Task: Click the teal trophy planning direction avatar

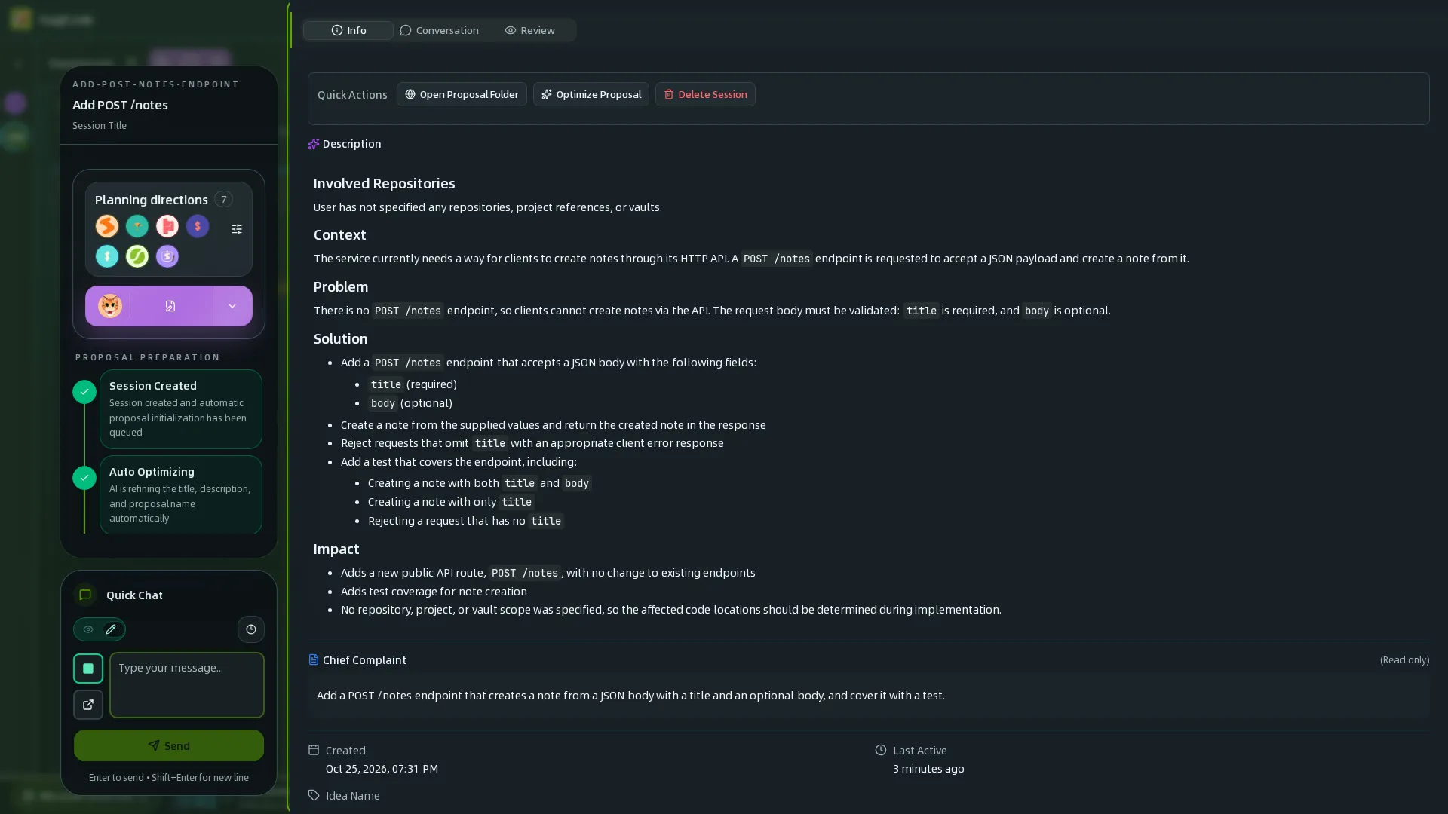Action: click(137, 226)
